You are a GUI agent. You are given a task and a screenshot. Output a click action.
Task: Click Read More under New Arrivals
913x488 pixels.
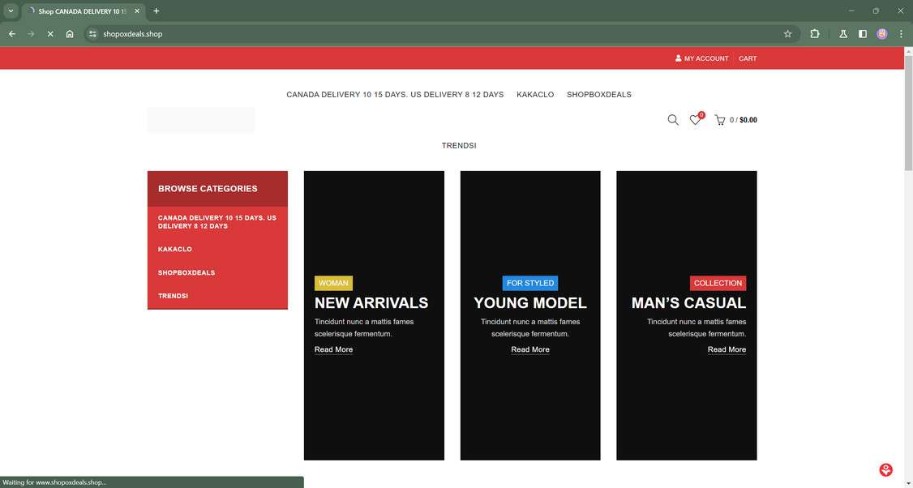[333, 349]
